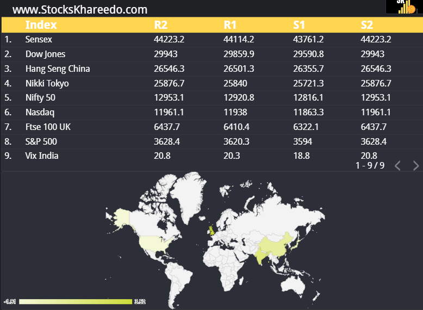Click Nikki Tokyo R1 value 25840

click(x=235, y=83)
